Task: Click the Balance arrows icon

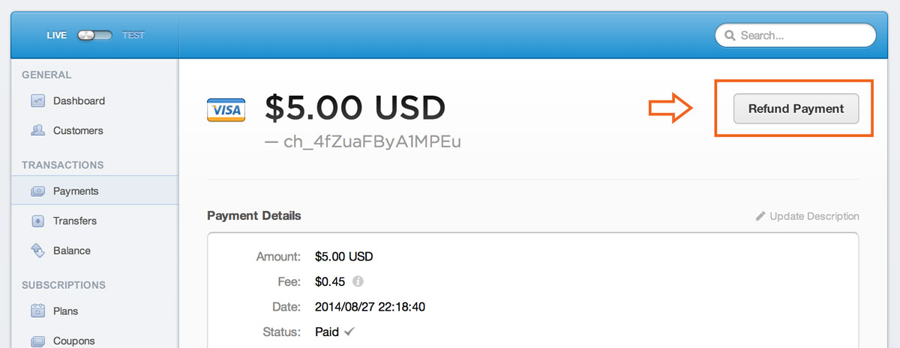Action: click(x=37, y=251)
